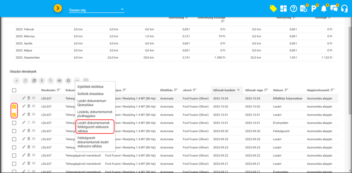Check the checkbox of the Érvénytelen 2023.10.01 row
Screen dimensions: 352x173
click(x=14, y=123)
